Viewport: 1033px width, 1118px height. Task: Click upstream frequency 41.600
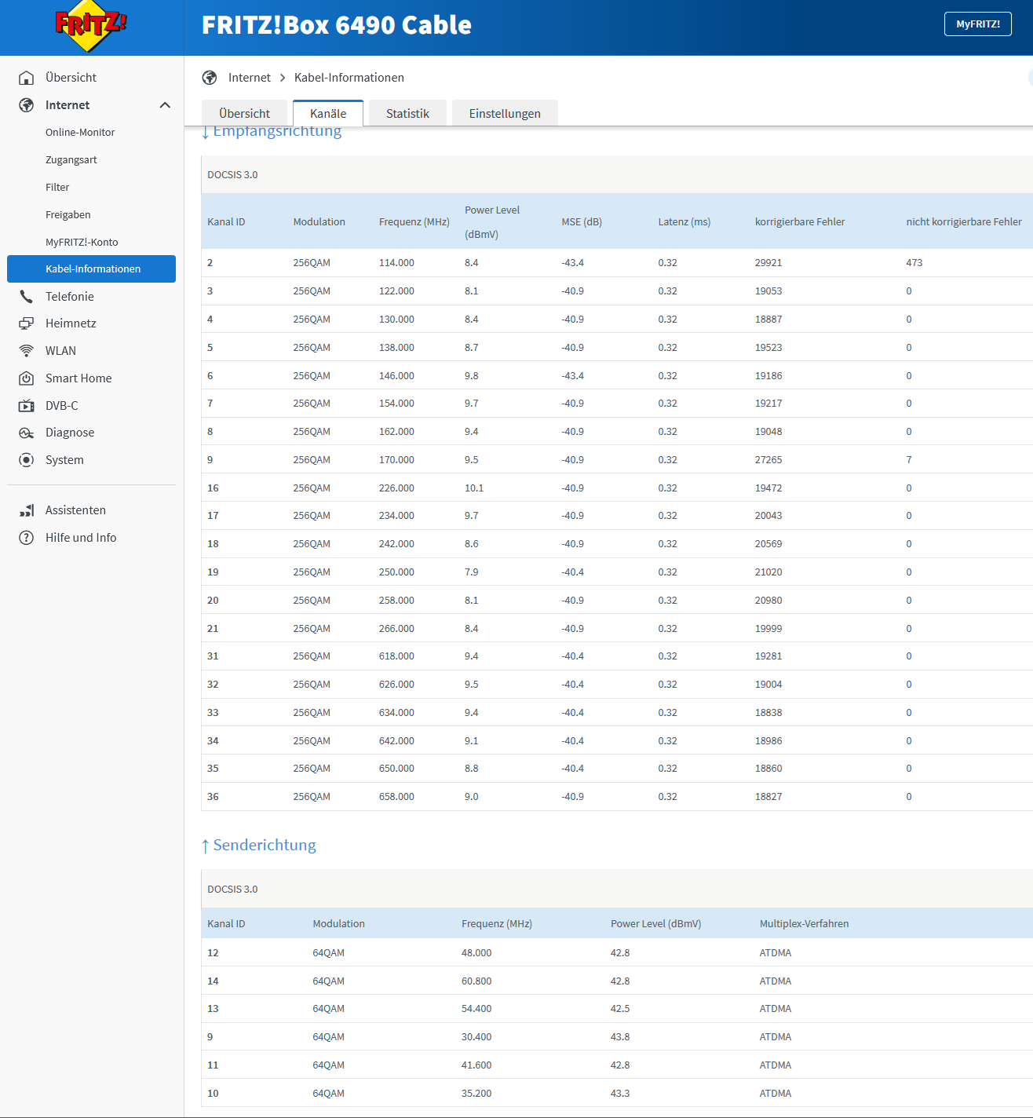tap(476, 1065)
